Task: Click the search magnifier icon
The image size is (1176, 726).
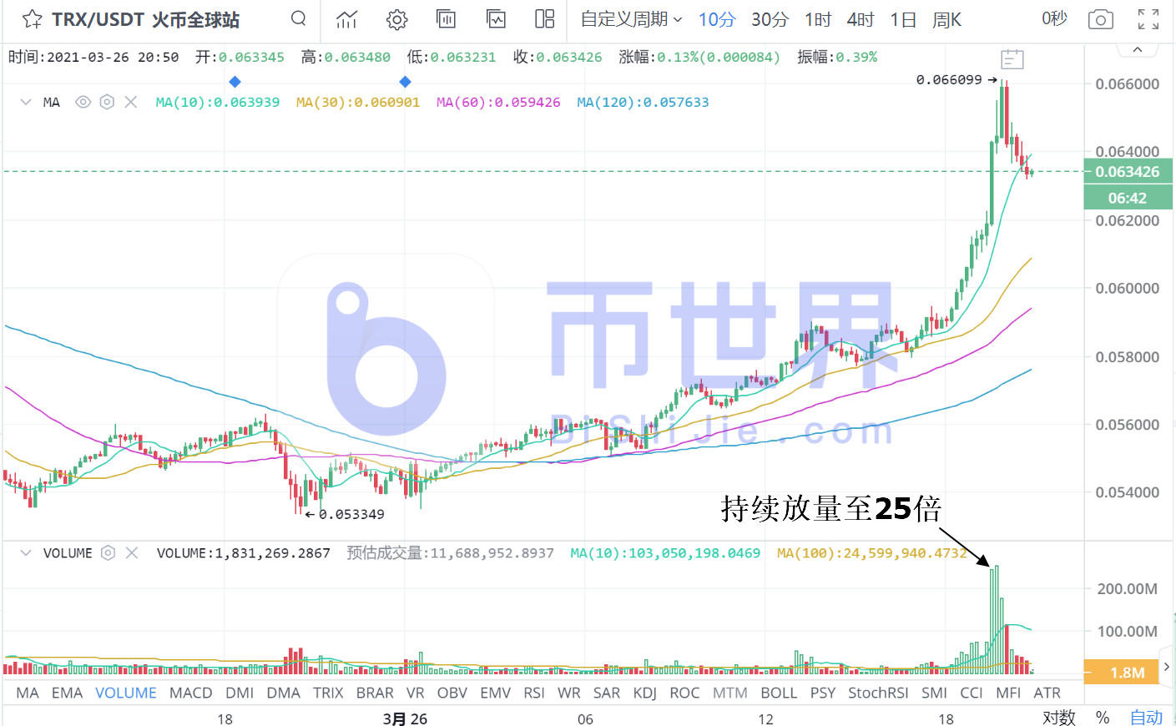Action: [x=299, y=19]
